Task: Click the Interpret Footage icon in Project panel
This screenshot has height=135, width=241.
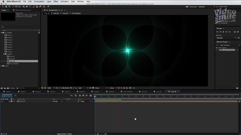Action: [2, 88]
